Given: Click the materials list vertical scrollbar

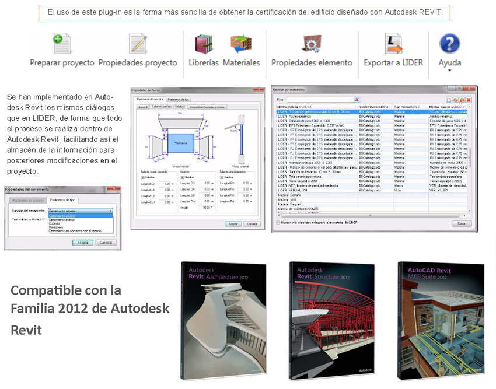Looking at the screenshot, I should coord(469,158).
